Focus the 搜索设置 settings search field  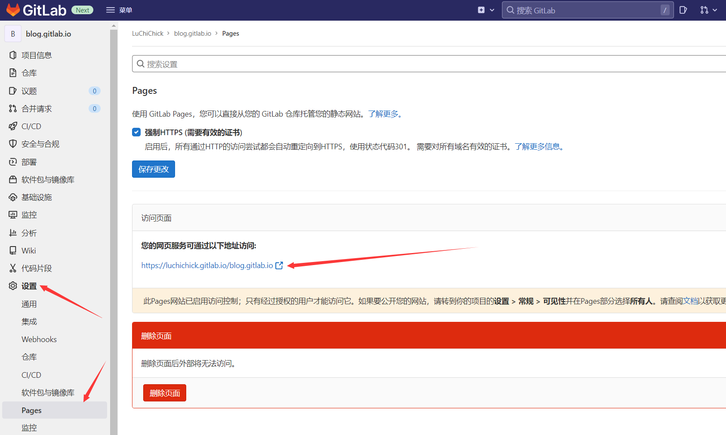(x=429, y=64)
